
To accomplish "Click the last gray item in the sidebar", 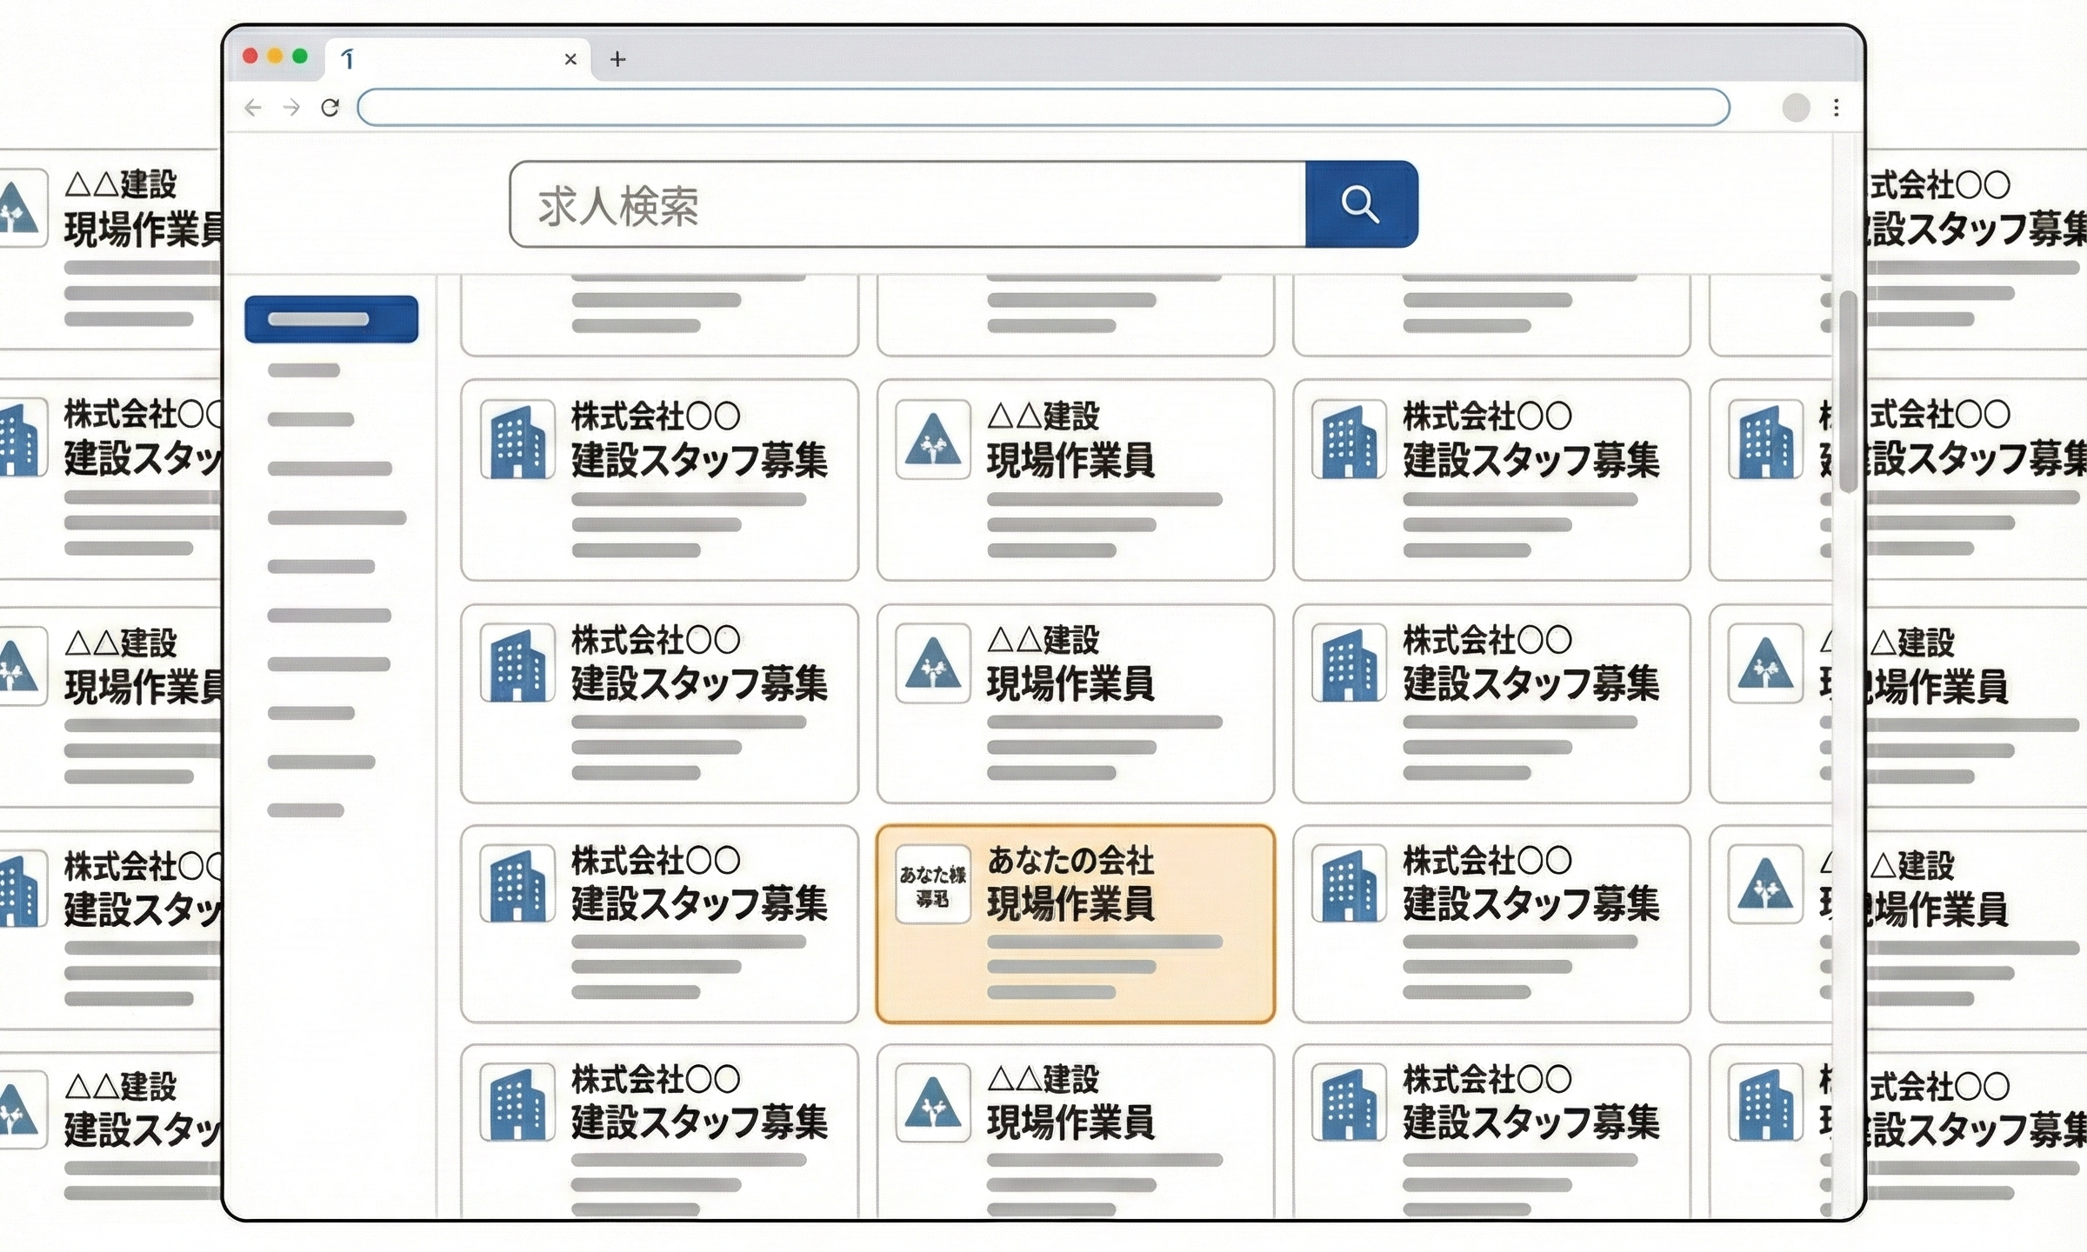I will [x=305, y=810].
